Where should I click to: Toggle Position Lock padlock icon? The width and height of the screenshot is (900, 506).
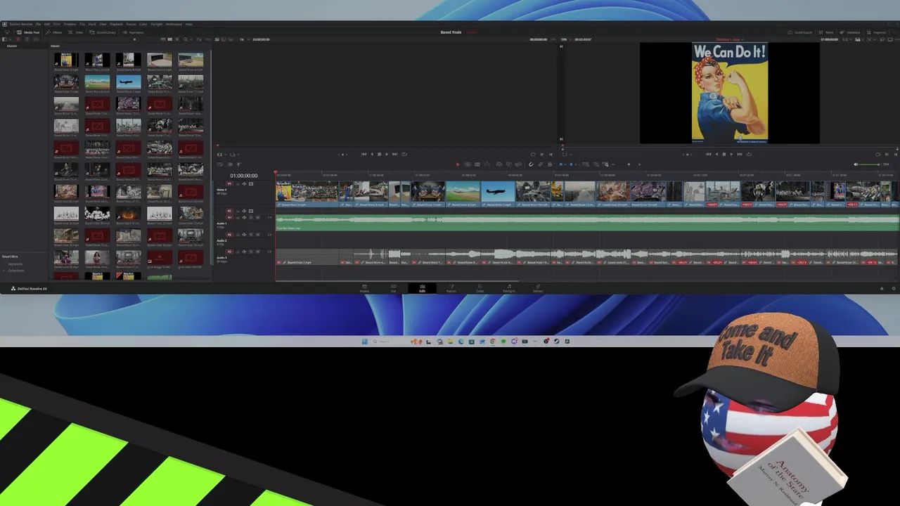tap(550, 164)
